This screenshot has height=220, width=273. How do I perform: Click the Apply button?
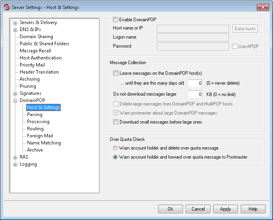225,209
